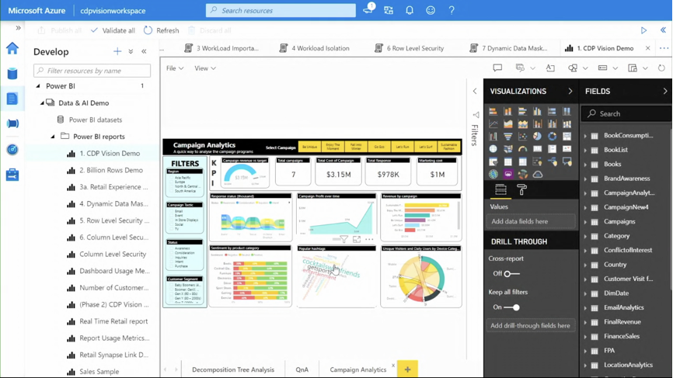673x378 pixels.
Task: Click the help question mark icon
Action: coord(452,10)
